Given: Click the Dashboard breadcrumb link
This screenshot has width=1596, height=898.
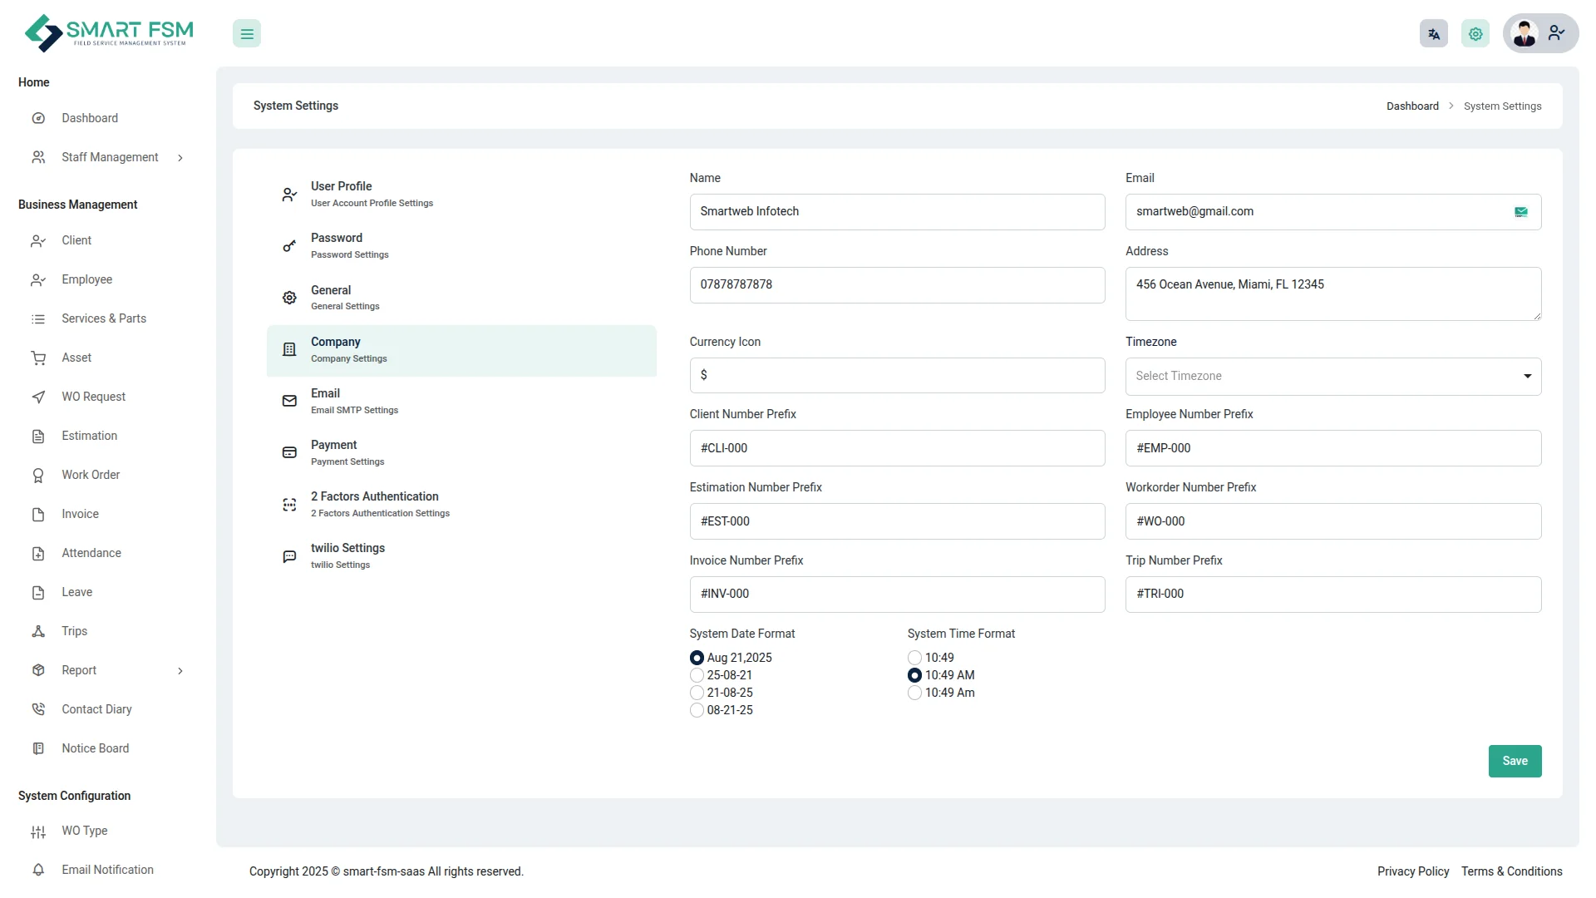Looking at the screenshot, I should 1411,106.
